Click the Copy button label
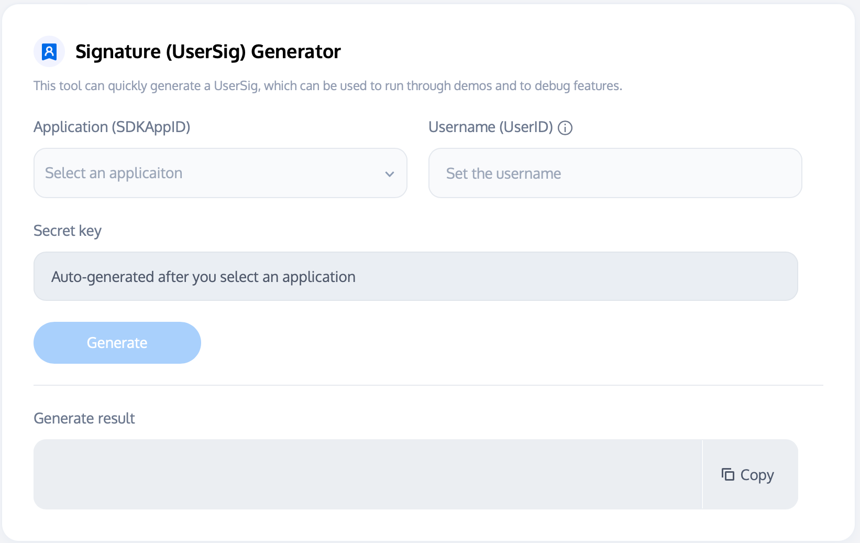The width and height of the screenshot is (860, 543). [757, 475]
